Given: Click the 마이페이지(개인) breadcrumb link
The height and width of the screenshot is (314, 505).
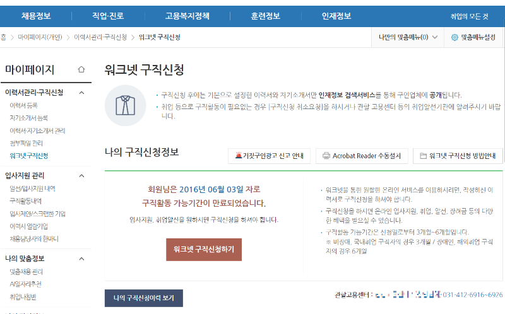Looking at the screenshot, I should tap(40, 37).
